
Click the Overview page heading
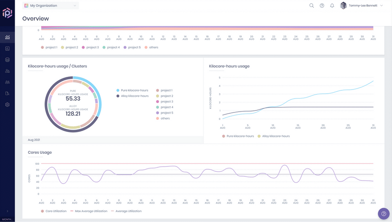pos(36,18)
